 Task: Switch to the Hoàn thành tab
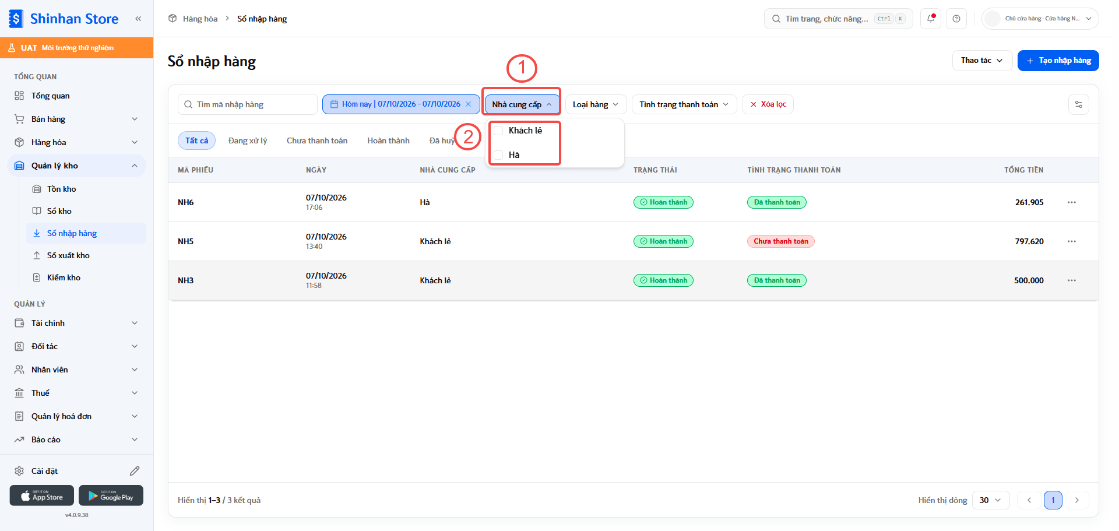[x=388, y=140]
